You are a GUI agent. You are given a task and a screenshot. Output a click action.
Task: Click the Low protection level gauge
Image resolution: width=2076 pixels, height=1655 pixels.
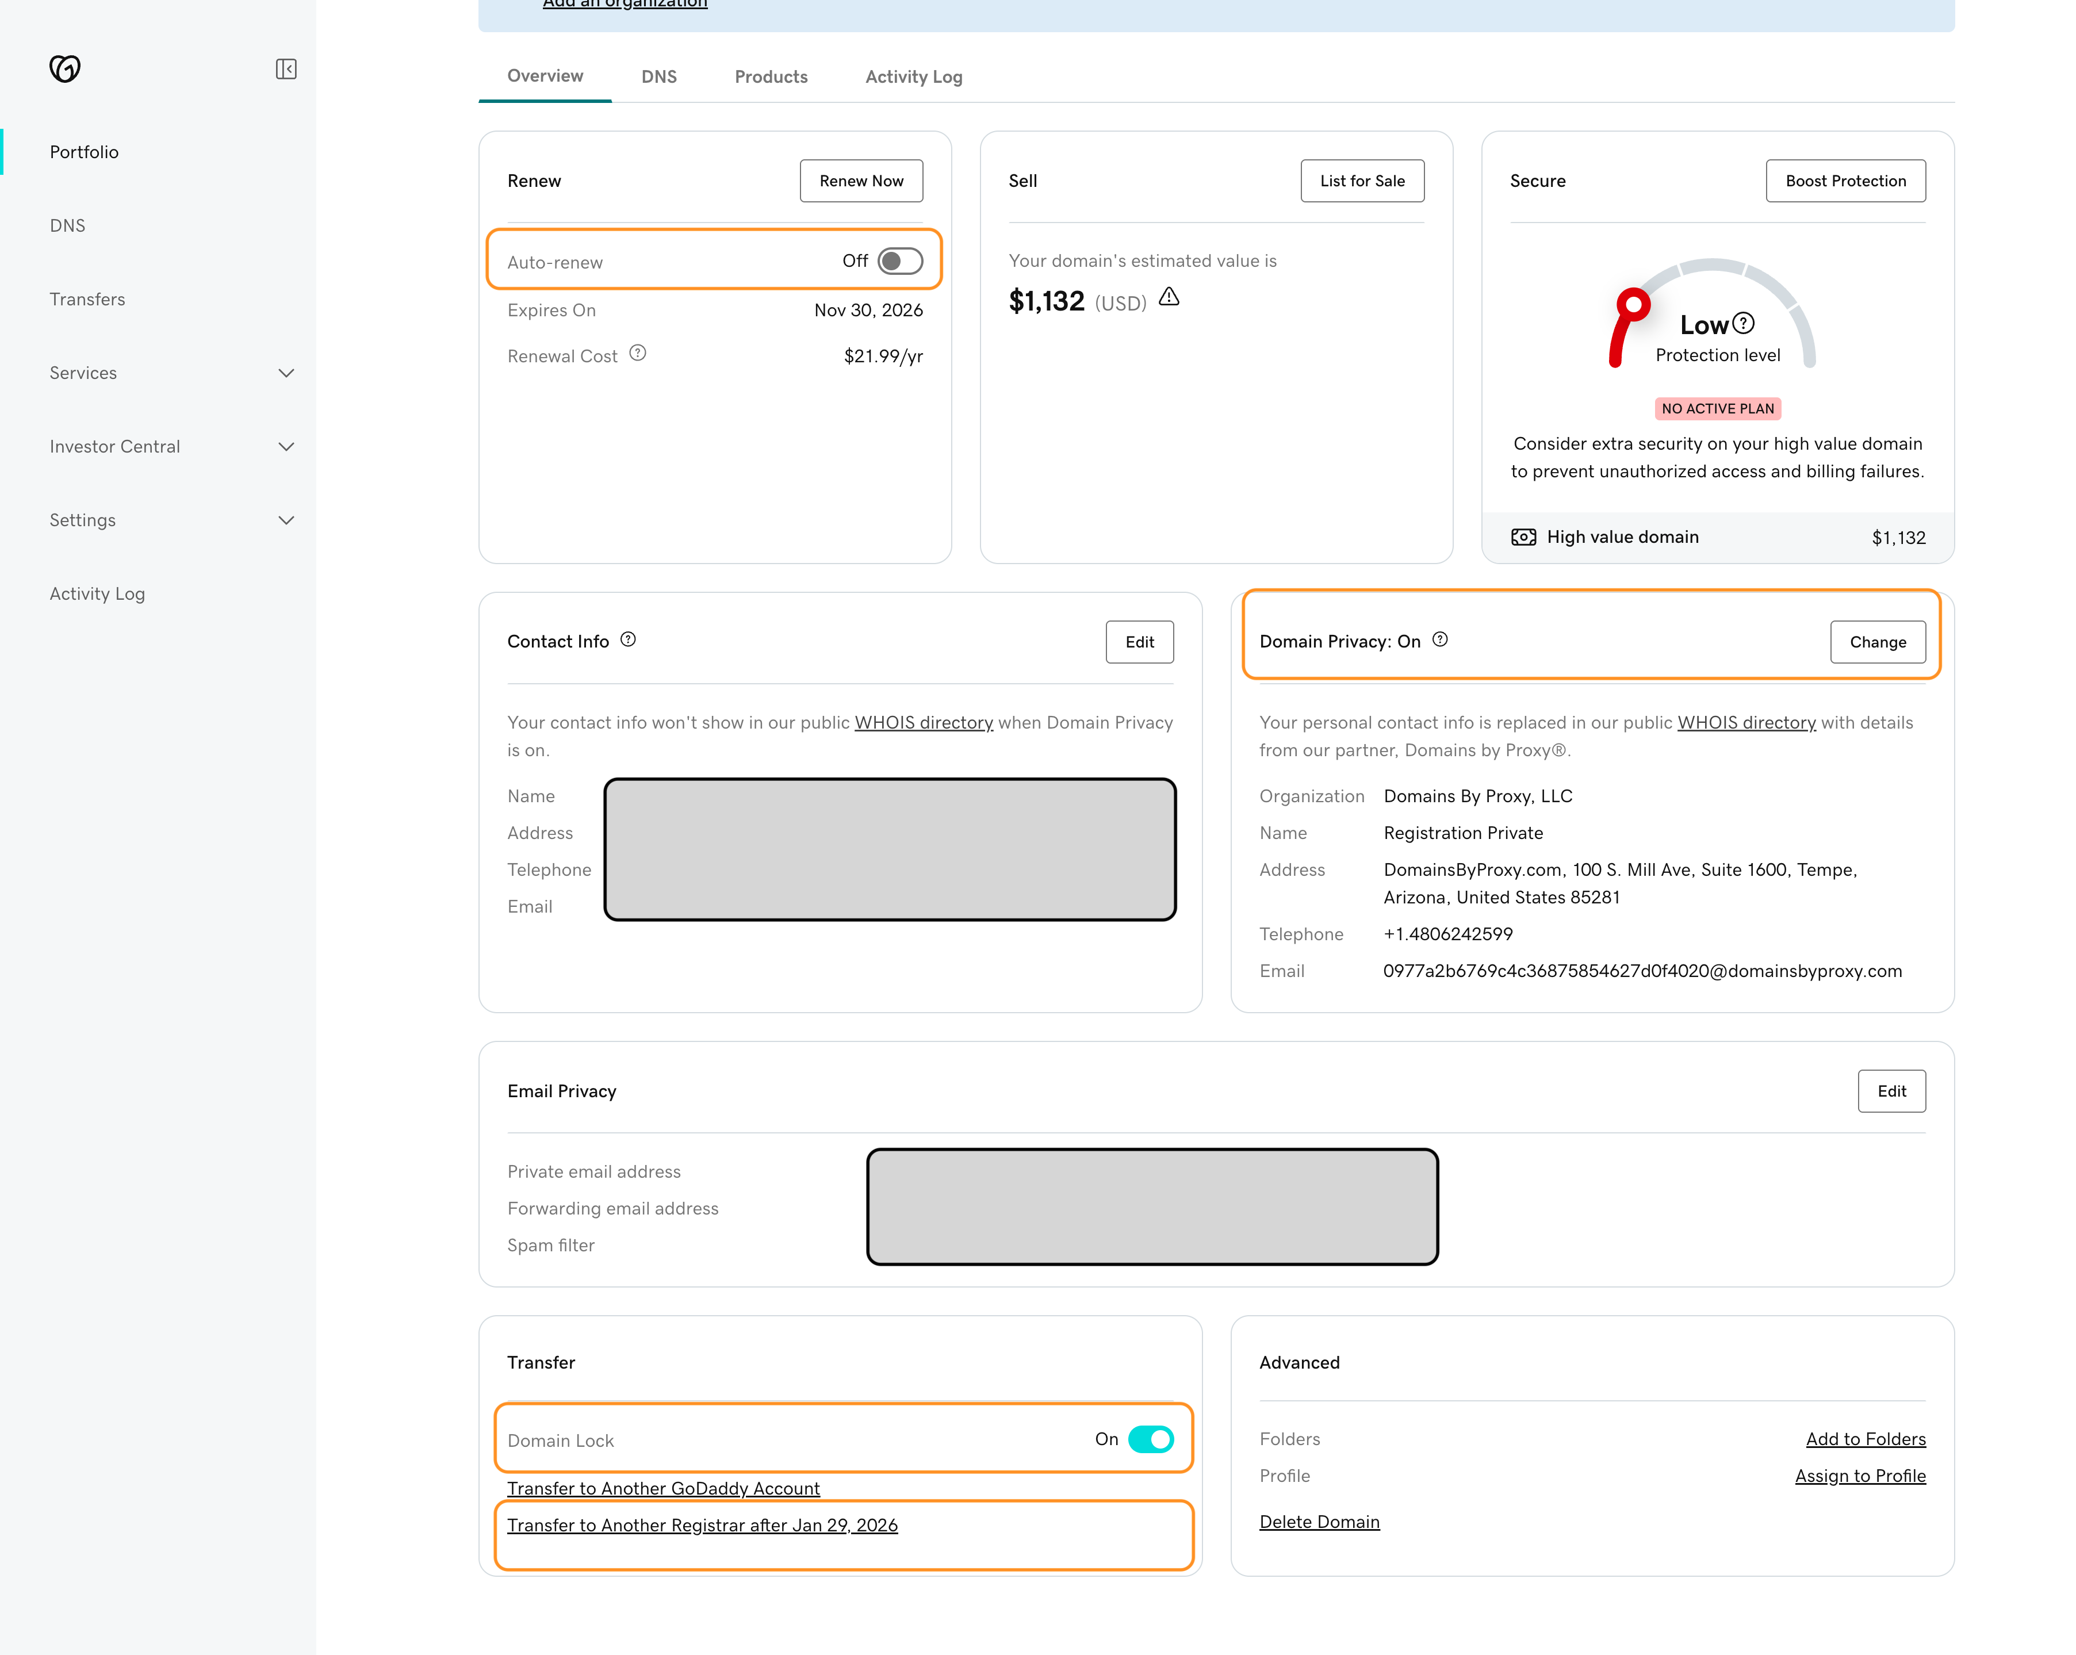click(1713, 313)
